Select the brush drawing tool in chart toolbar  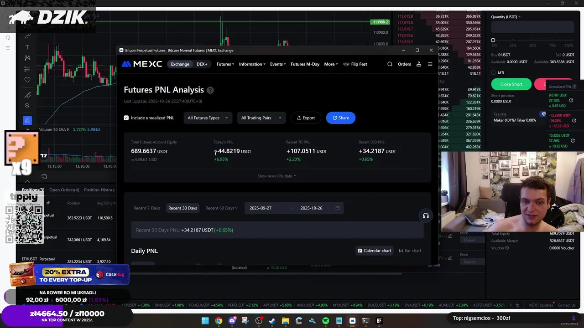click(27, 36)
